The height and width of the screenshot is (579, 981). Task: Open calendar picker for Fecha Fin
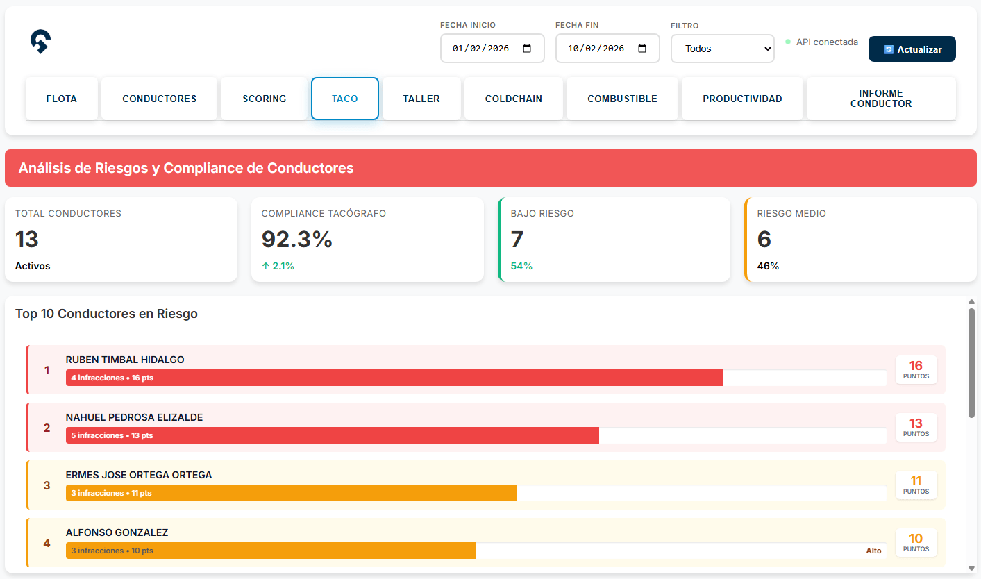click(642, 49)
